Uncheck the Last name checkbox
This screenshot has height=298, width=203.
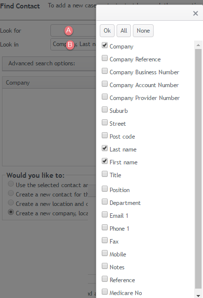[x=105, y=148]
